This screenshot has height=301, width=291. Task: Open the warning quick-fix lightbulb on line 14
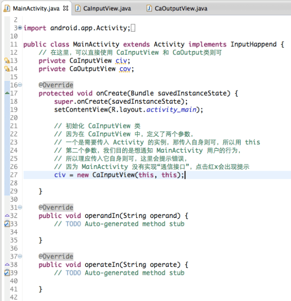(7, 69)
